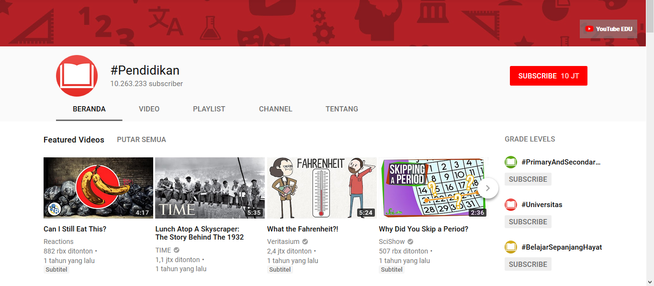
Task: Click the Subtitel badge under What the Fahrenheit
Action: pos(280,269)
